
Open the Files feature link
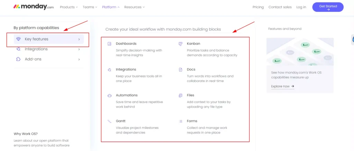(190, 95)
